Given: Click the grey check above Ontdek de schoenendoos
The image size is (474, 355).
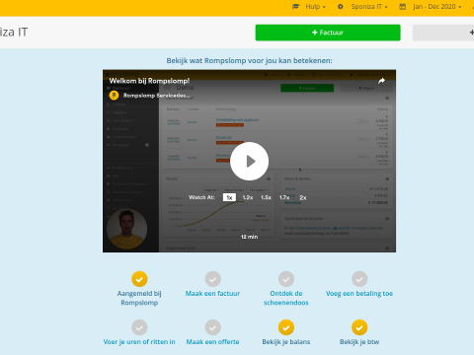Looking at the screenshot, I should (286, 279).
